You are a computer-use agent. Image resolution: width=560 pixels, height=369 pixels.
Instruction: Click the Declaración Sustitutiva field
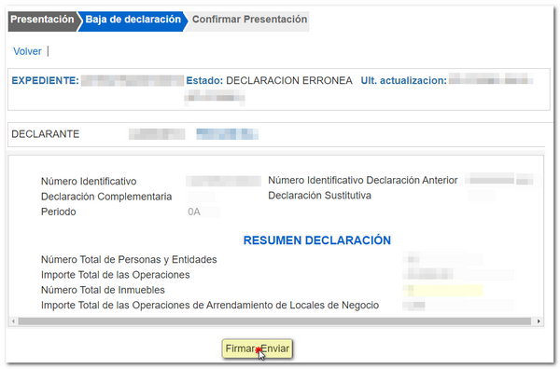[x=481, y=196]
